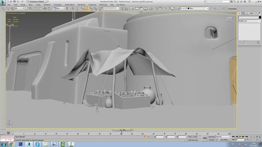Select the Select Object tool
Screen dimensions: 262x147
point(27,9)
